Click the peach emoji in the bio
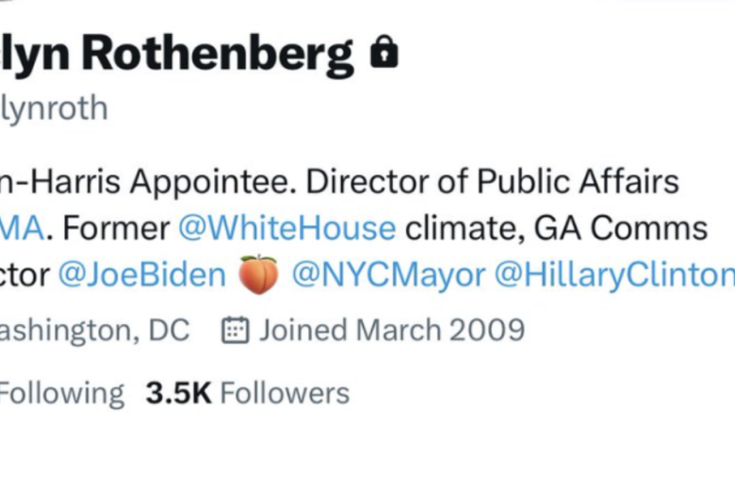The width and height of the screenshot is (735, 486). pyautogui.click(x=258, y=275)
